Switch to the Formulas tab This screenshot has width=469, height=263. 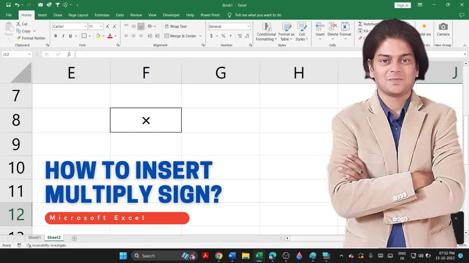pos(102,15)
